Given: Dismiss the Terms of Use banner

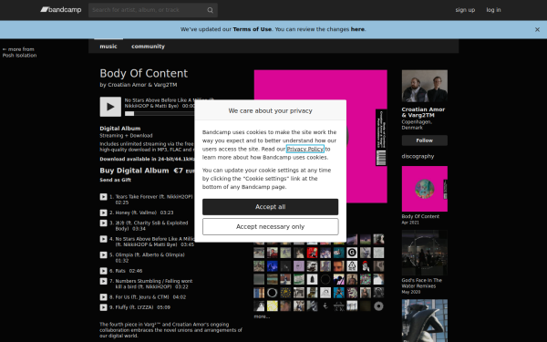Looking at the screenshot, I should coord(537,30).
